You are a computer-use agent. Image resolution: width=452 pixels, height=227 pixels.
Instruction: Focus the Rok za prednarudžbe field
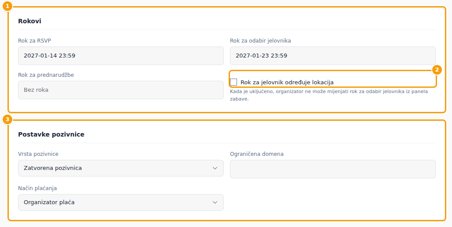pos(121,90)
